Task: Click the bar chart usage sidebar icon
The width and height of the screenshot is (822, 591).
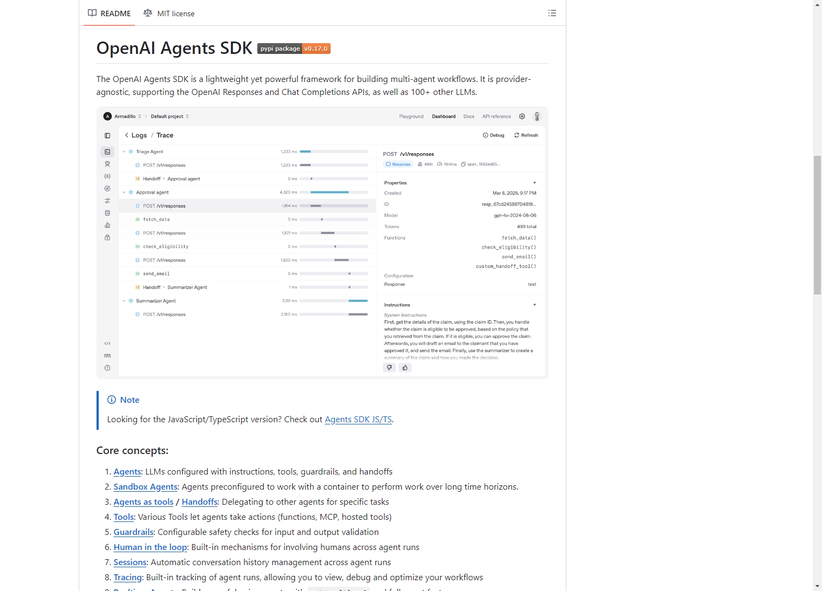Action: point(107,225)
